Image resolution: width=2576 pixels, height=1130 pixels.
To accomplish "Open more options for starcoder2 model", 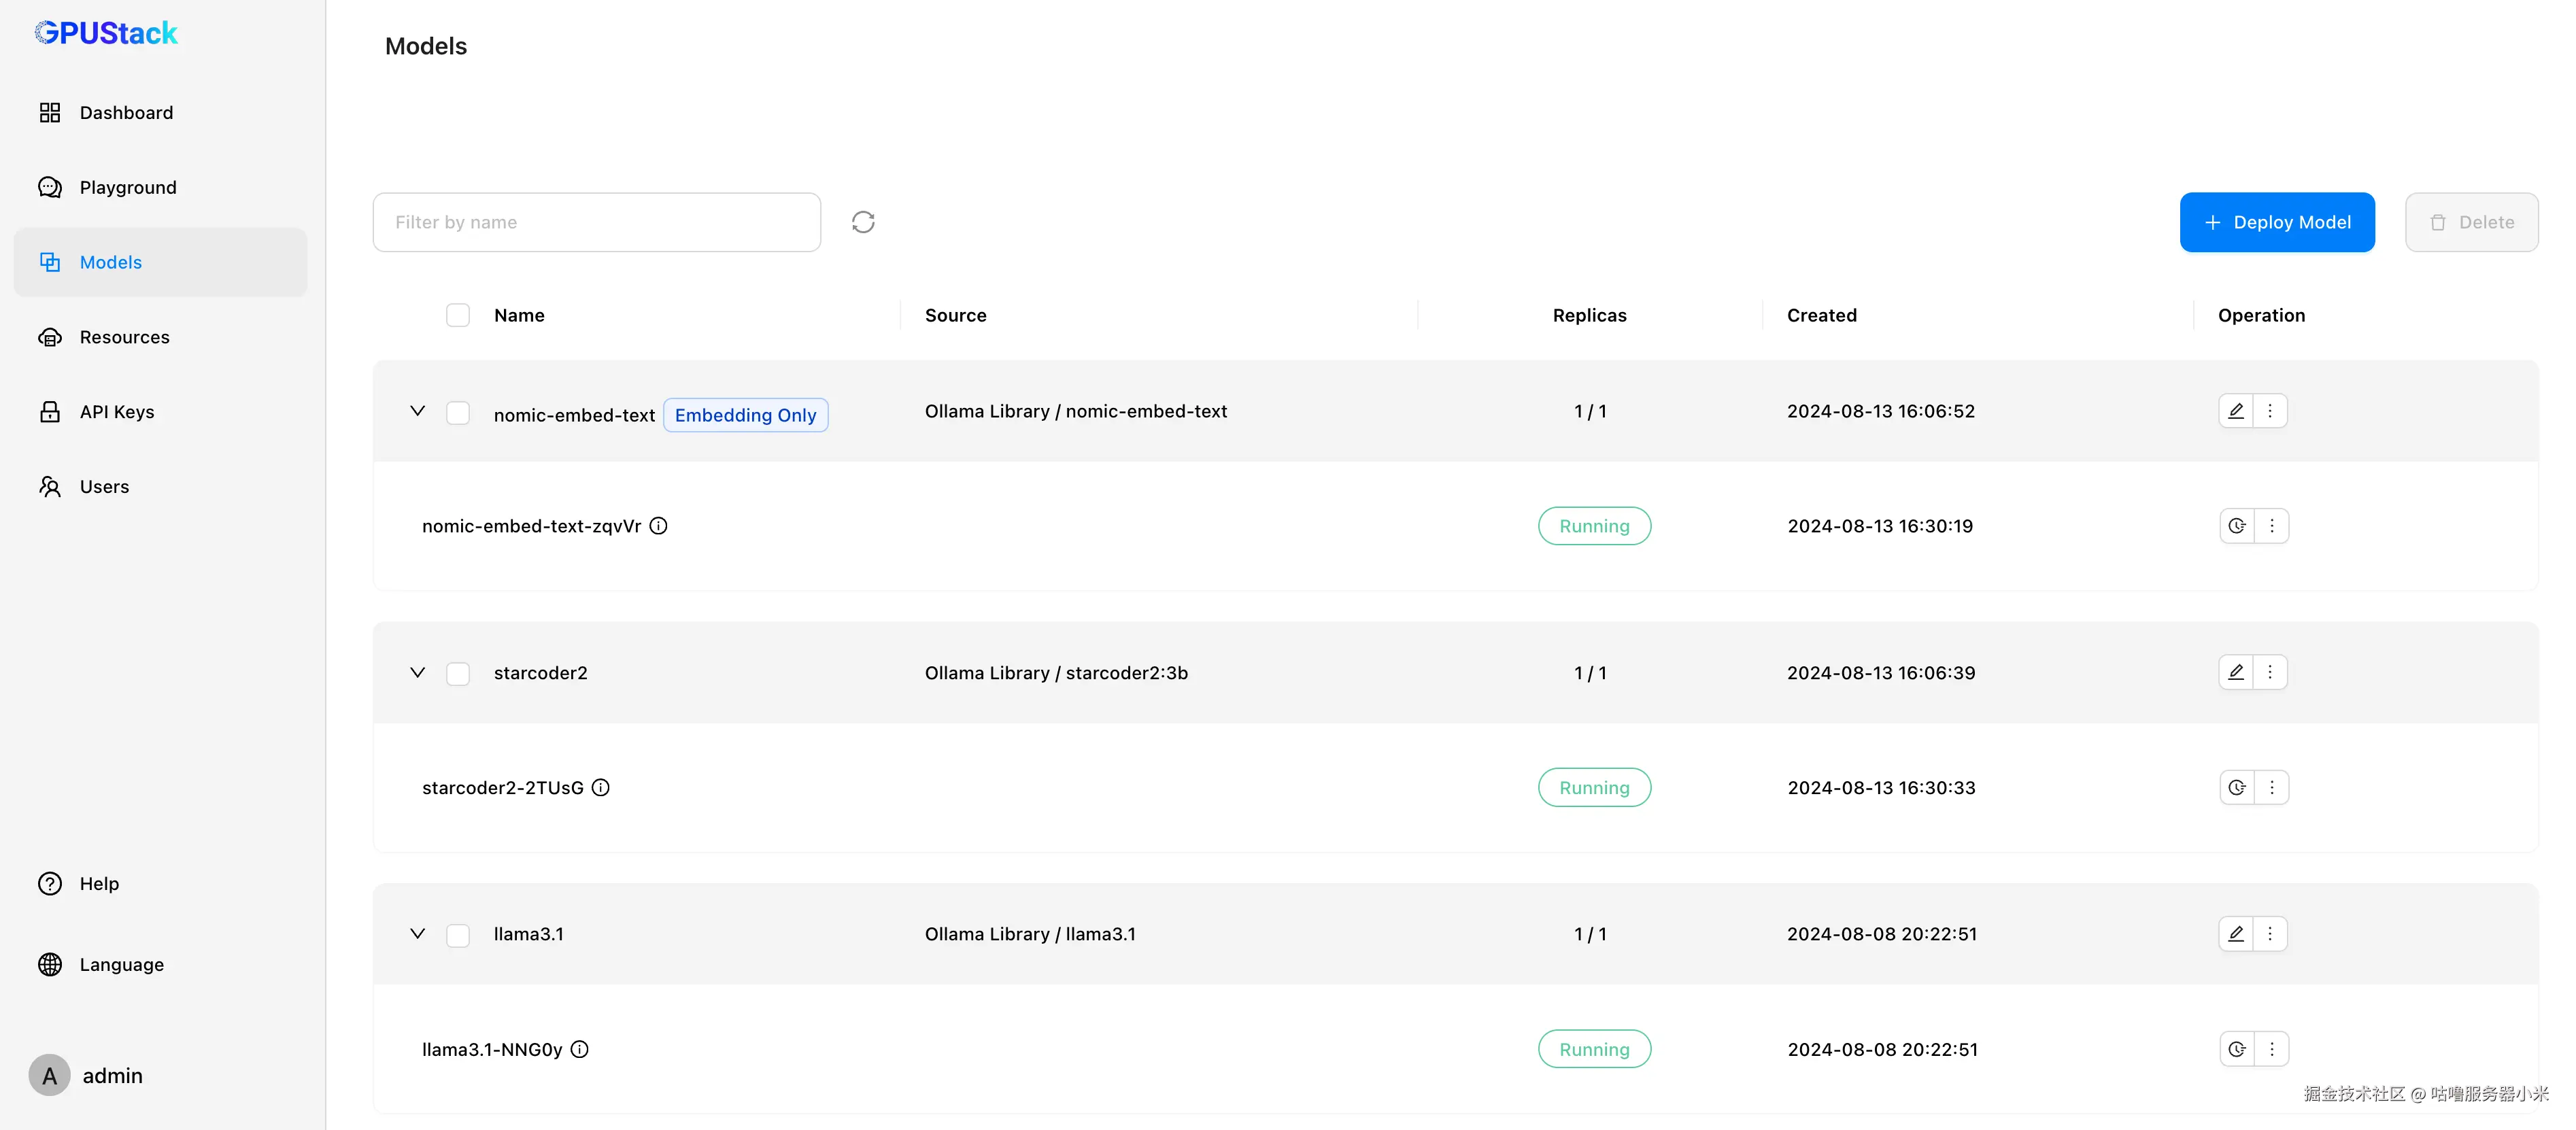I will point(2270,672).
